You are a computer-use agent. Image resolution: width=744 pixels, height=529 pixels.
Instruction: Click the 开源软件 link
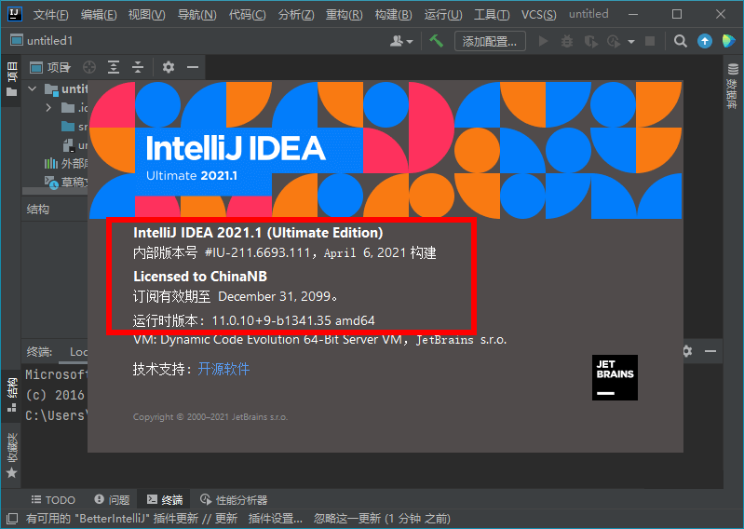coord(223,369)
